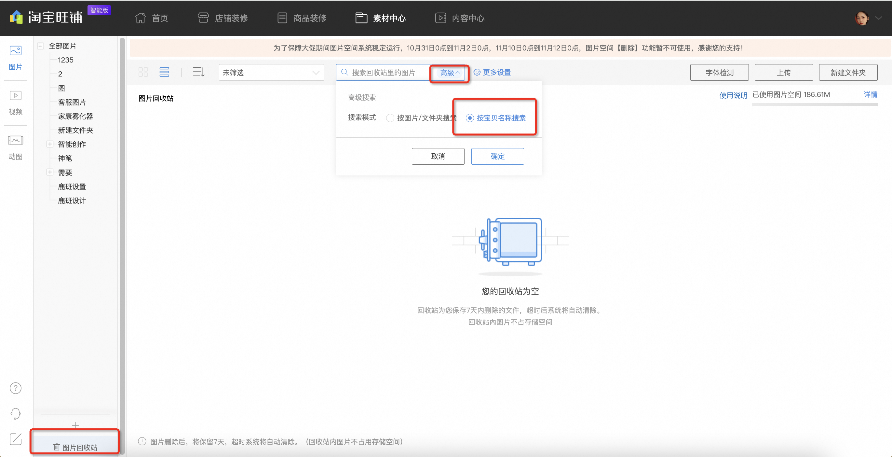Click the 智能版 badge

click(x=99, y=10)
